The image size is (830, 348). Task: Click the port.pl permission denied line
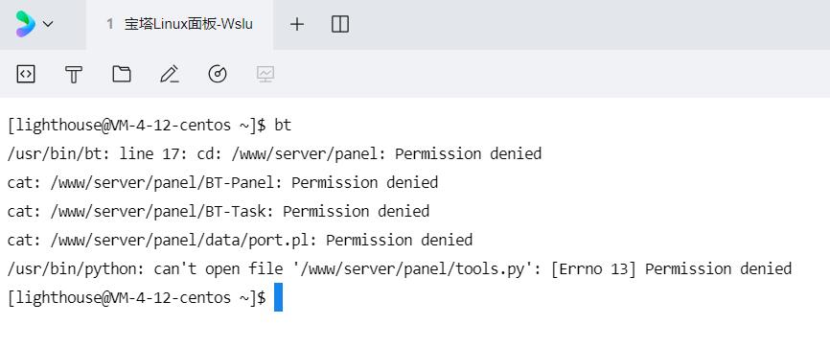tap(240, 240)
